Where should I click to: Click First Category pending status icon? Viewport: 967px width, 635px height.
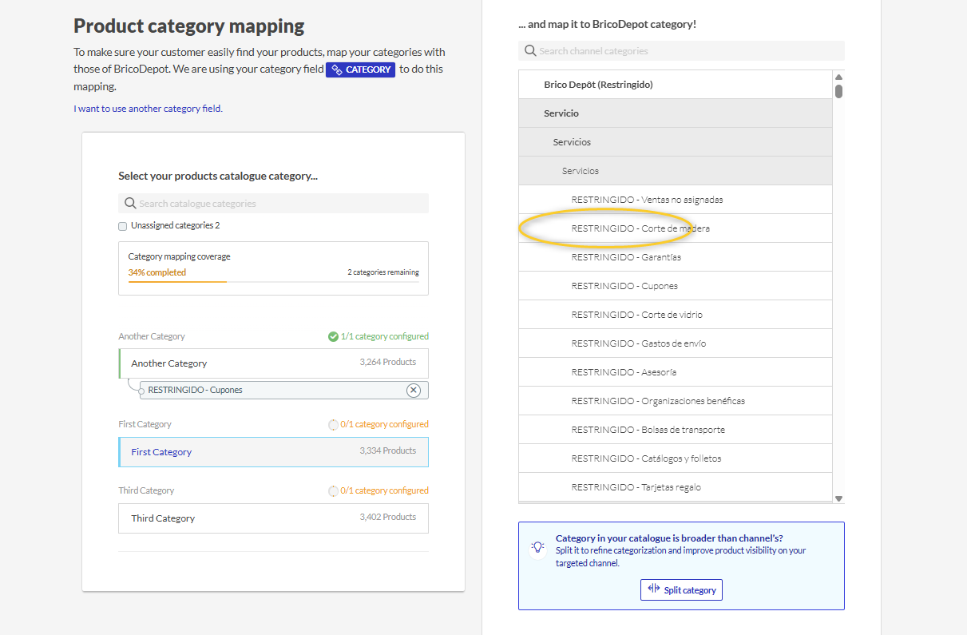(x=333, y=424)
